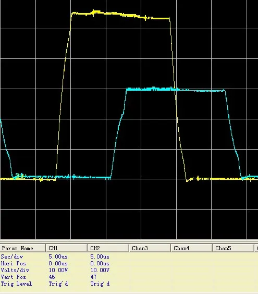Select the Sec/div parameter row label
This screenshot has width=258, height=294.
(12, 256)
